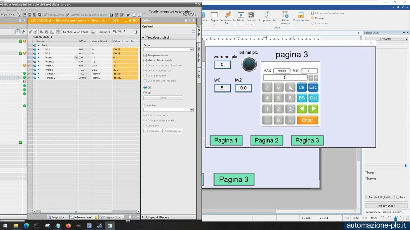Click the Windows Start button

(x=5, y=226)
